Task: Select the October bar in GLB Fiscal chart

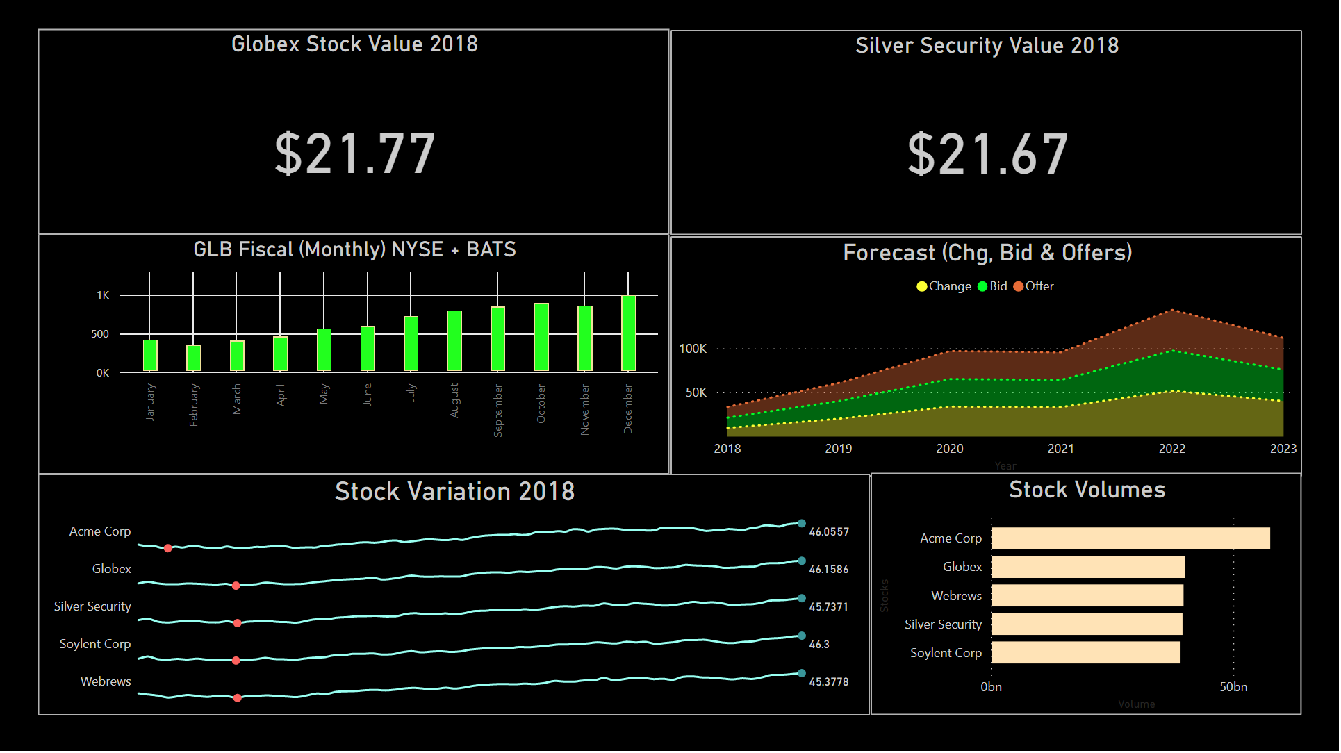Action: [x=541, y=337]
